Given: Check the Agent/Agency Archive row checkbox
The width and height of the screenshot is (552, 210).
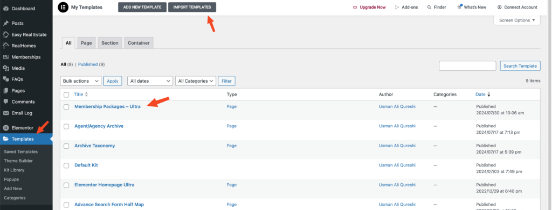Looking at the screenshot, I should [x=66, y=127].
